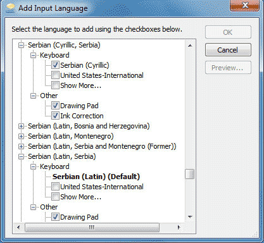
Task: Click the Cancel button
Action: point(228,50)
